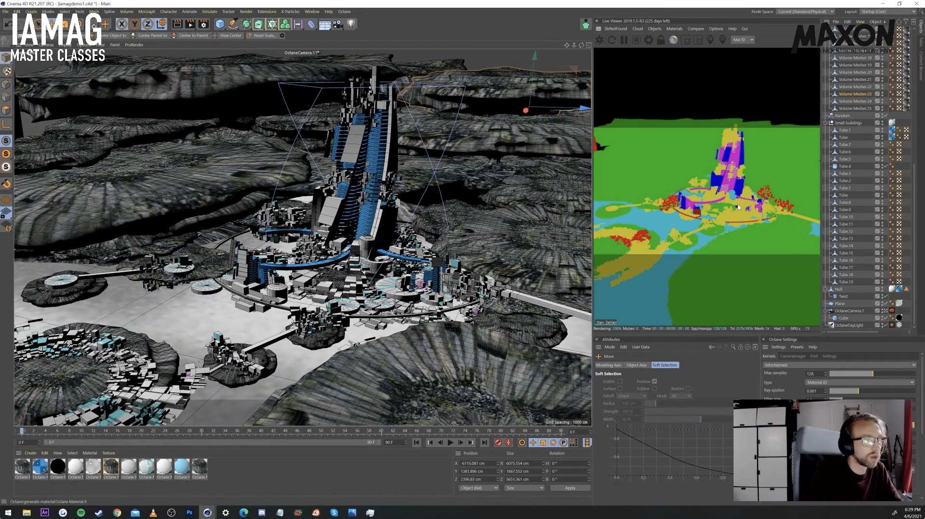Open the Camera creation icon
Viewport: 925px width, 519px height.
pyautogui.click(x=337, y=24)
